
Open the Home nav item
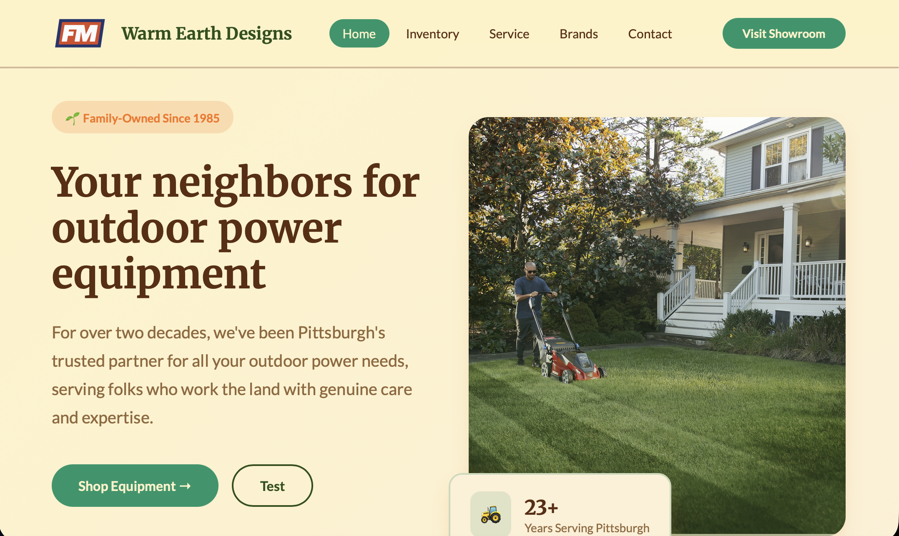pyautogui.click(x=359, y=33)
